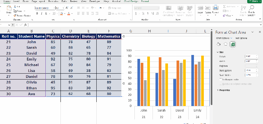Viewport: 263px width, 124px height.
Task: Click the Conditional Formatting icon
Action: point(169,8)
